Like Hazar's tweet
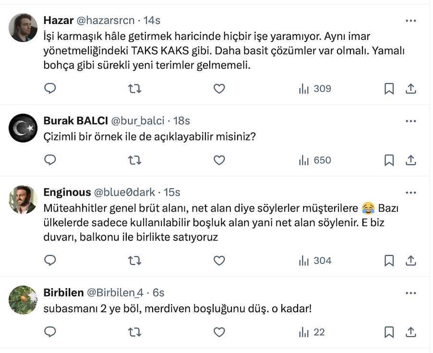 point(219,89)
